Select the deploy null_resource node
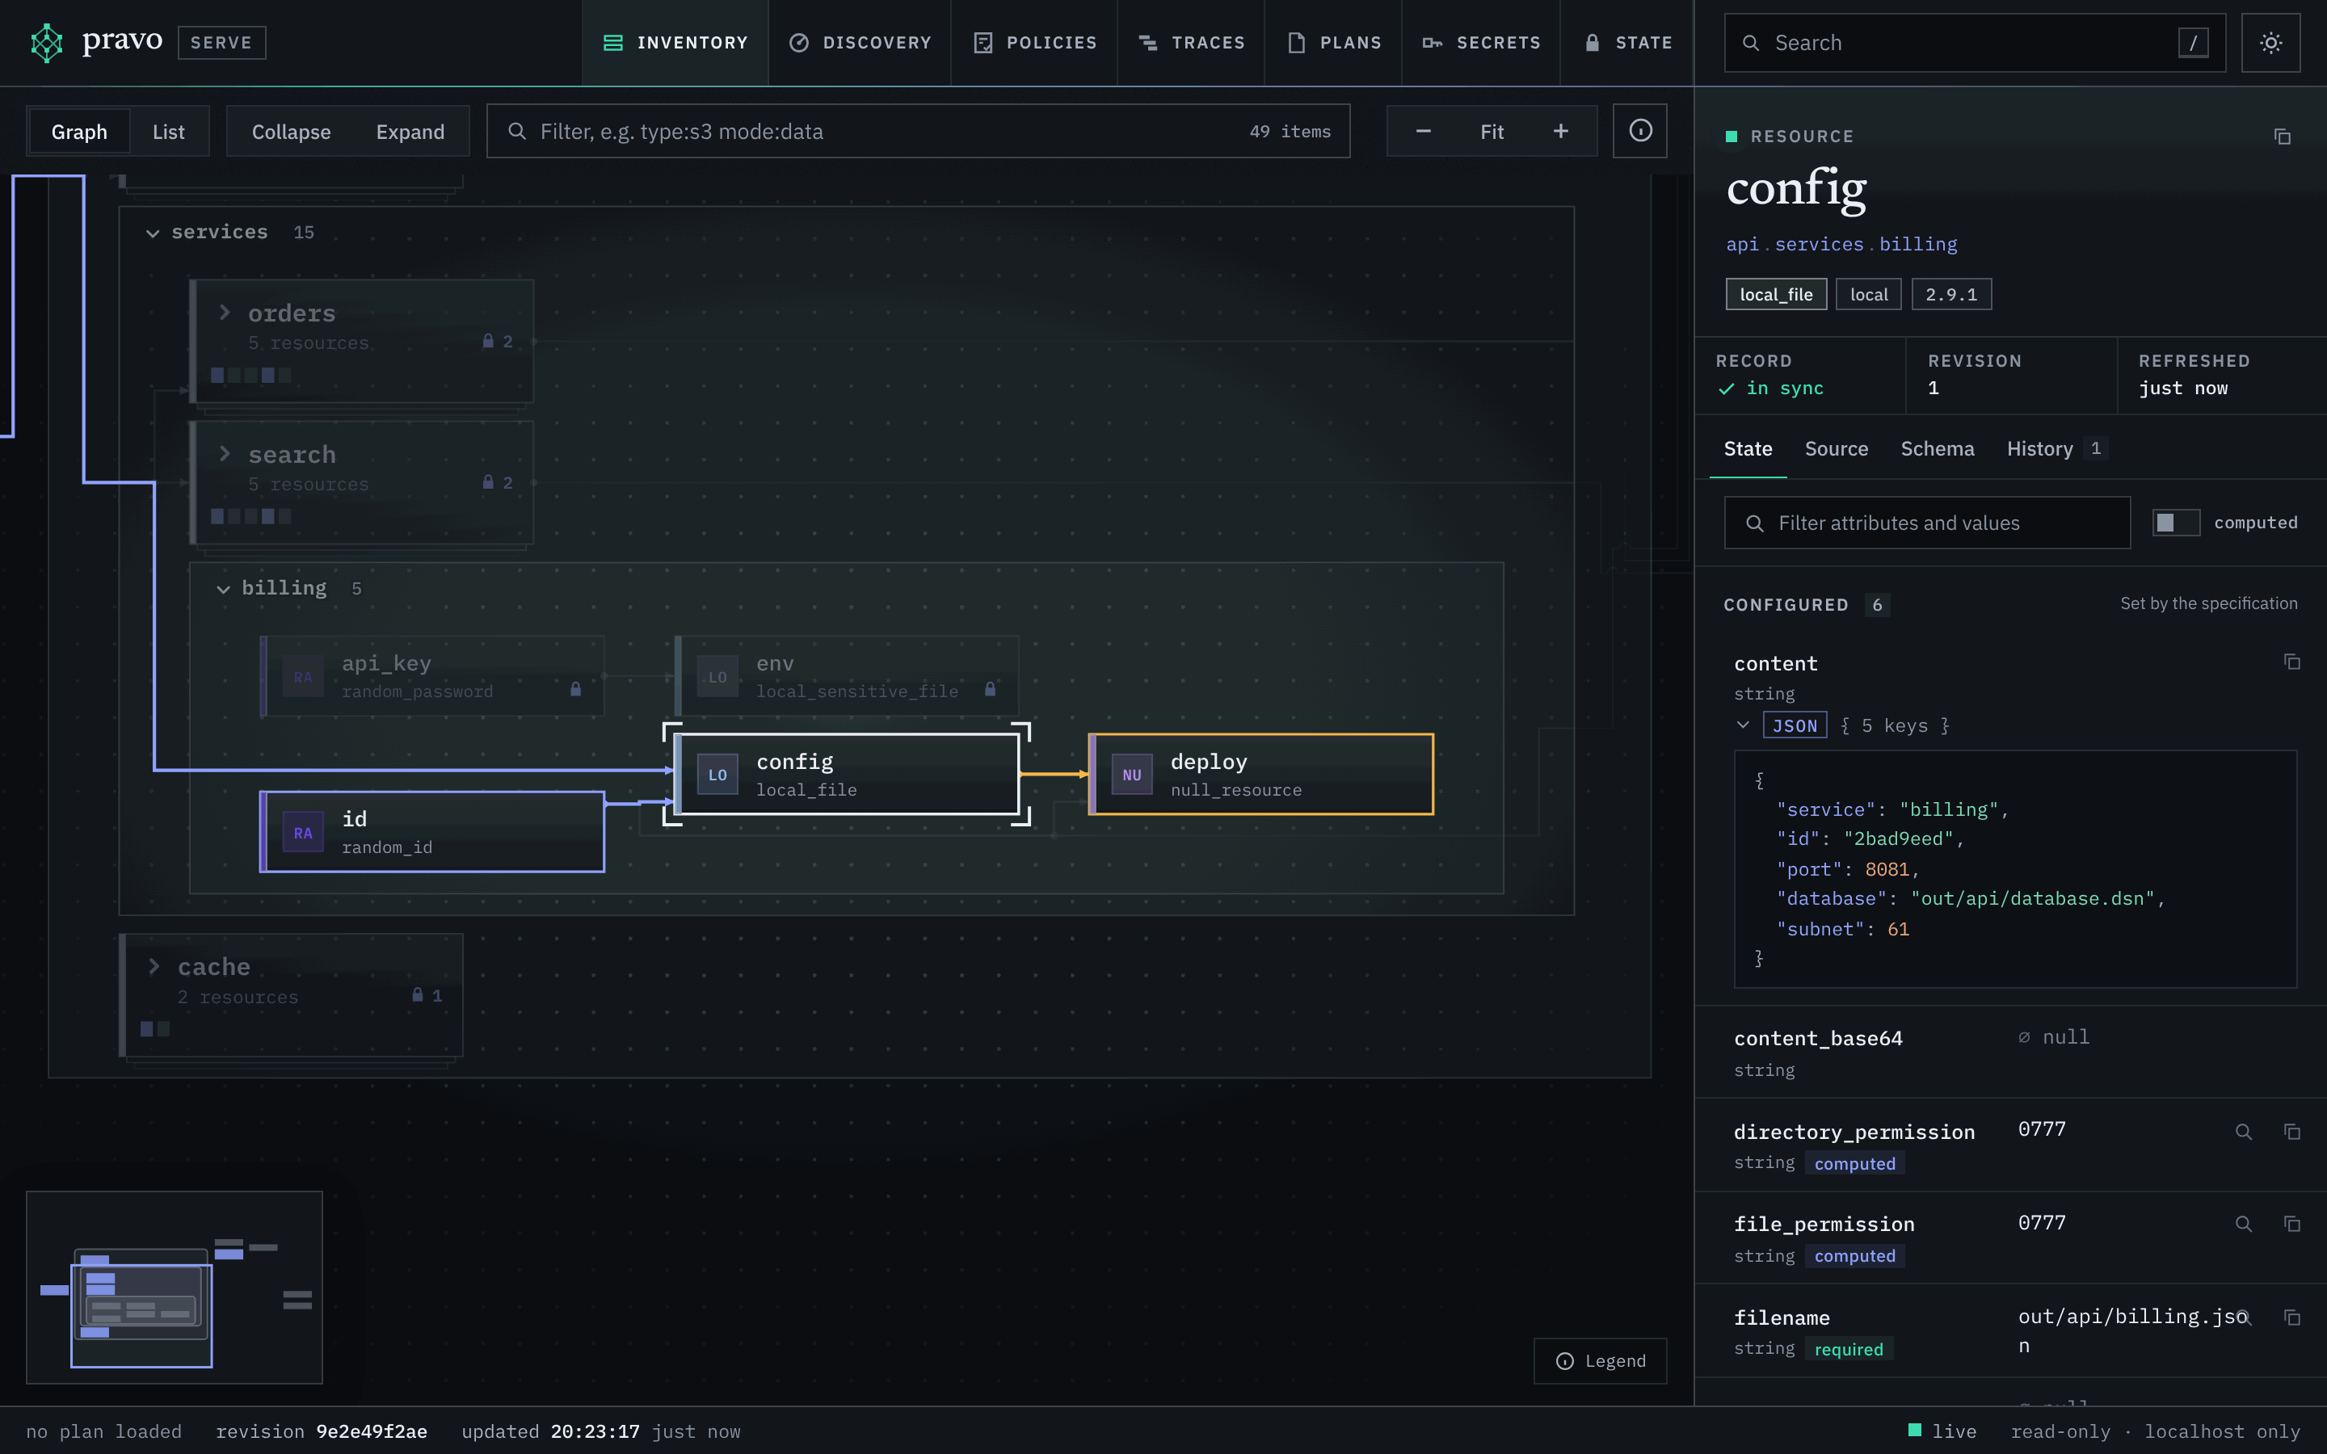Image resolution: width=2327 pixels, height=1454 pixels. click(x=1260, y=774)
